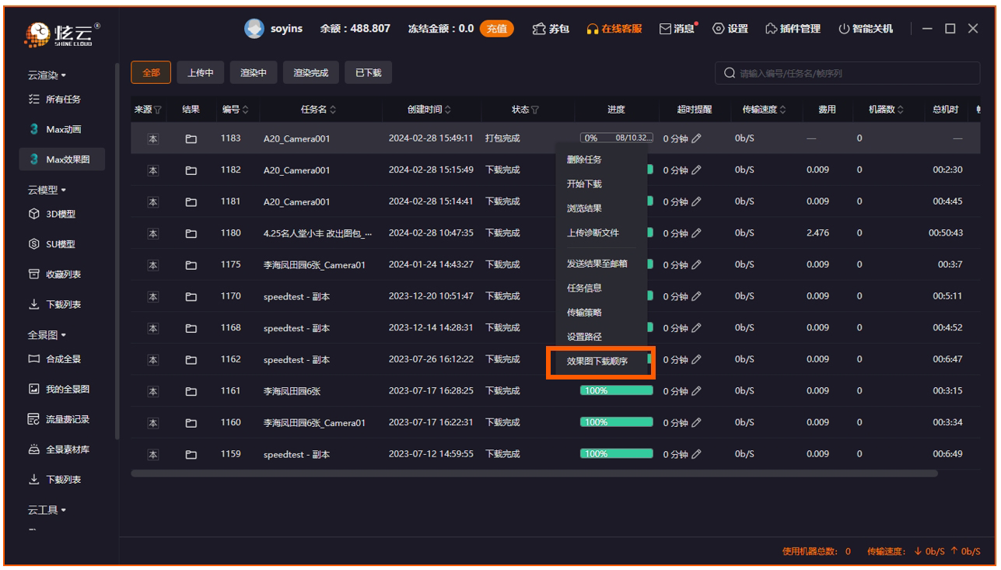Edit timeout pencil icon for task 1159

coord(696,454)
